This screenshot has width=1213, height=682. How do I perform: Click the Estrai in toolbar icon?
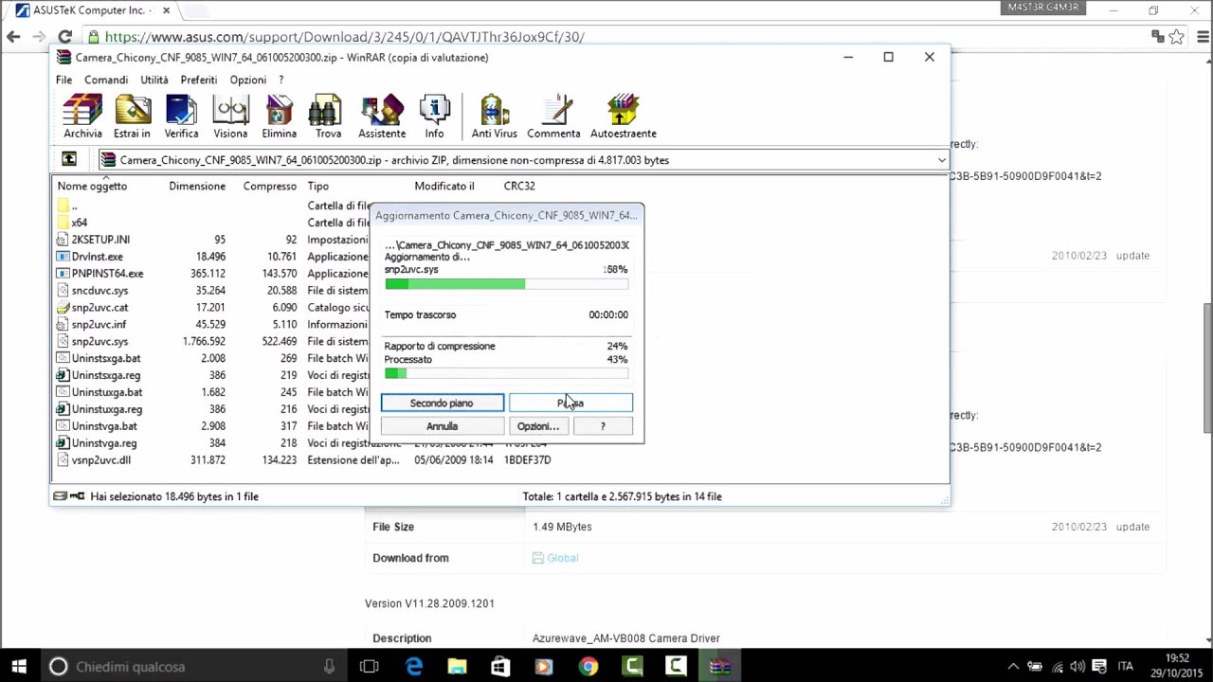[132, 117]
